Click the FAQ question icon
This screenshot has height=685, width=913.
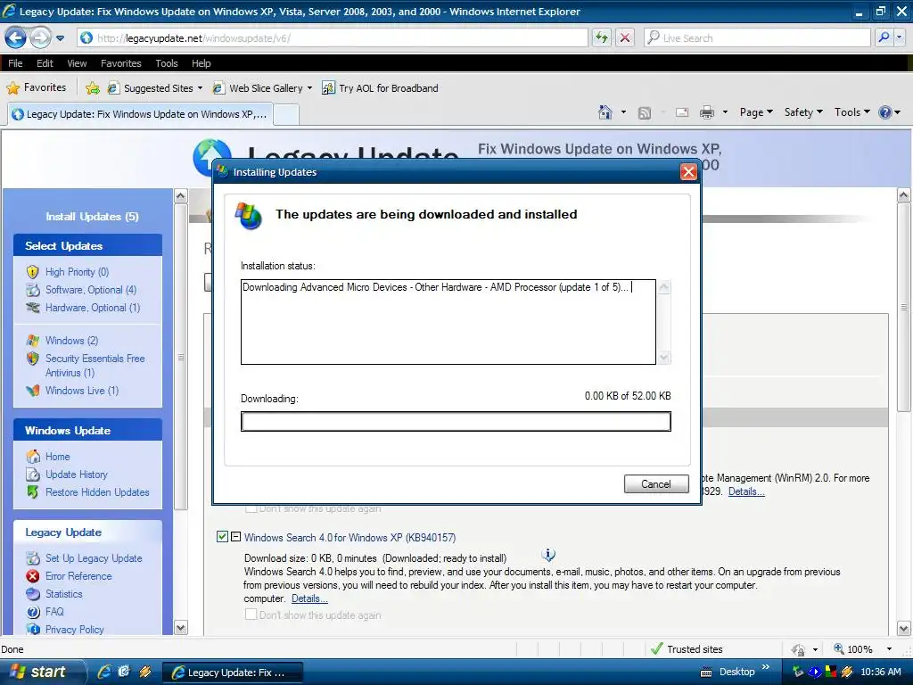(33, 612)
